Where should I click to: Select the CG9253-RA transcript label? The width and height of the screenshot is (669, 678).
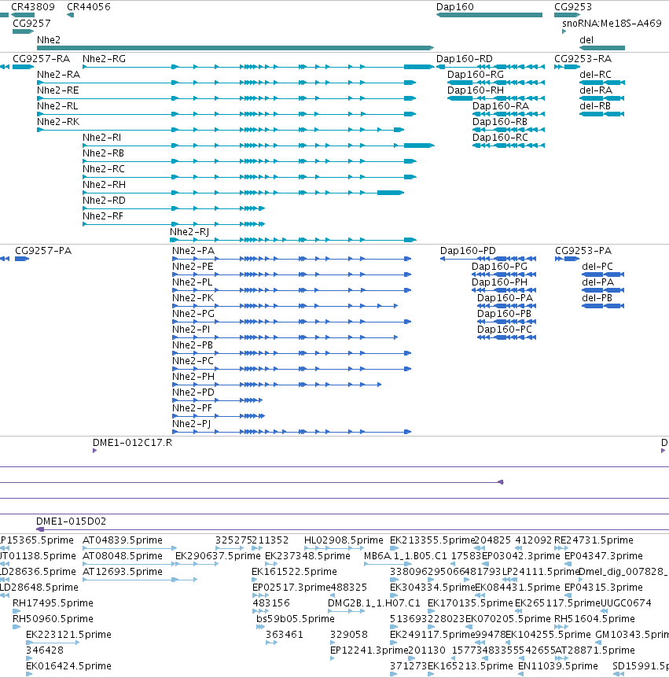pyautogui.click(x=583, y=59)
